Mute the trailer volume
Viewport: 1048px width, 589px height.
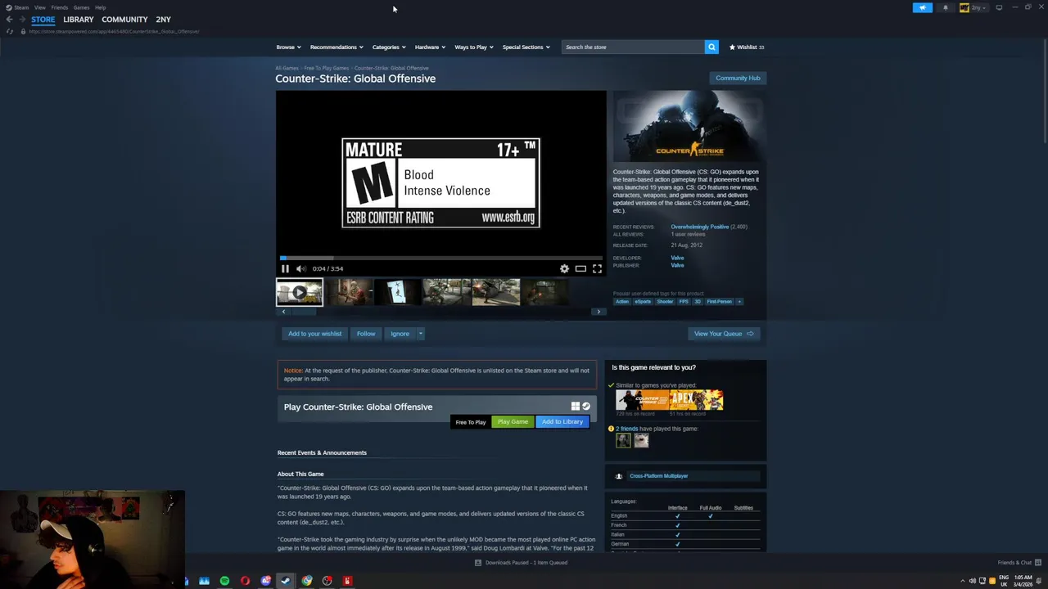[300, 268]
